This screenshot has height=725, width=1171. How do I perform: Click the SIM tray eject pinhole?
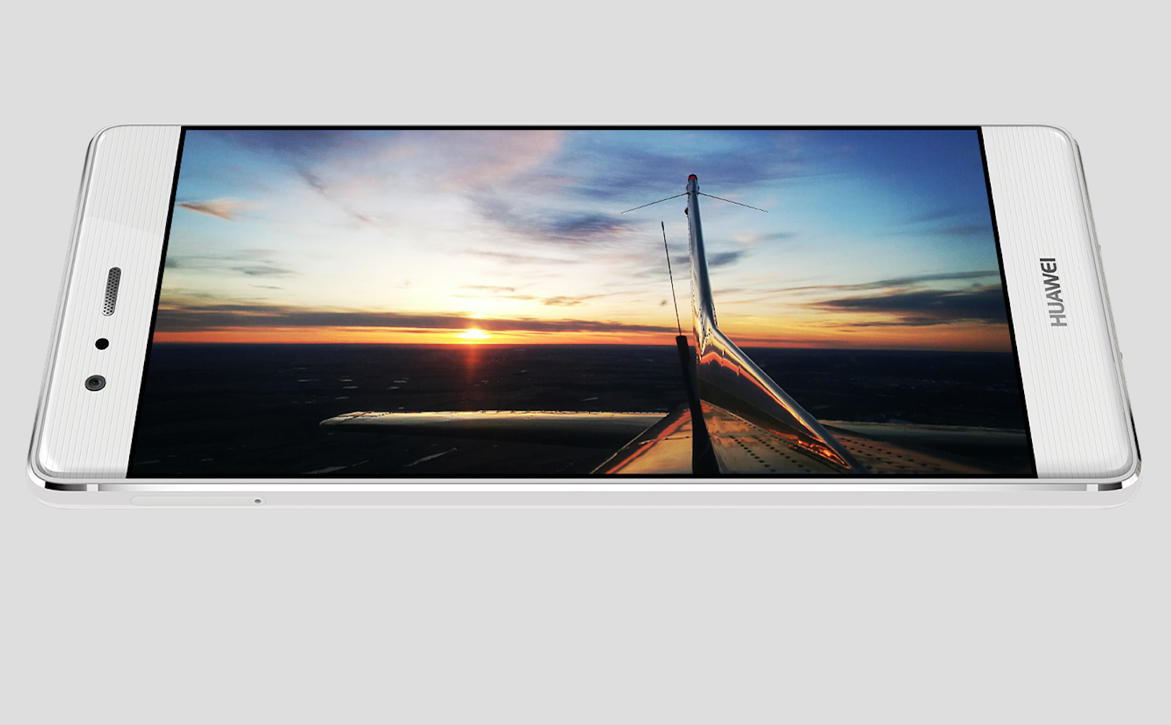pyautogui.click(x=258, y=502)
